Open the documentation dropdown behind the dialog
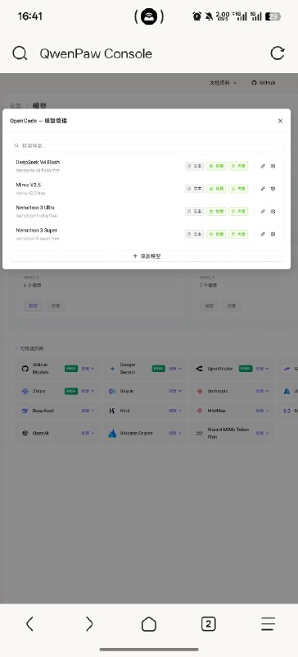This screenshot has height=657, width=298. (x=223, y=83)
